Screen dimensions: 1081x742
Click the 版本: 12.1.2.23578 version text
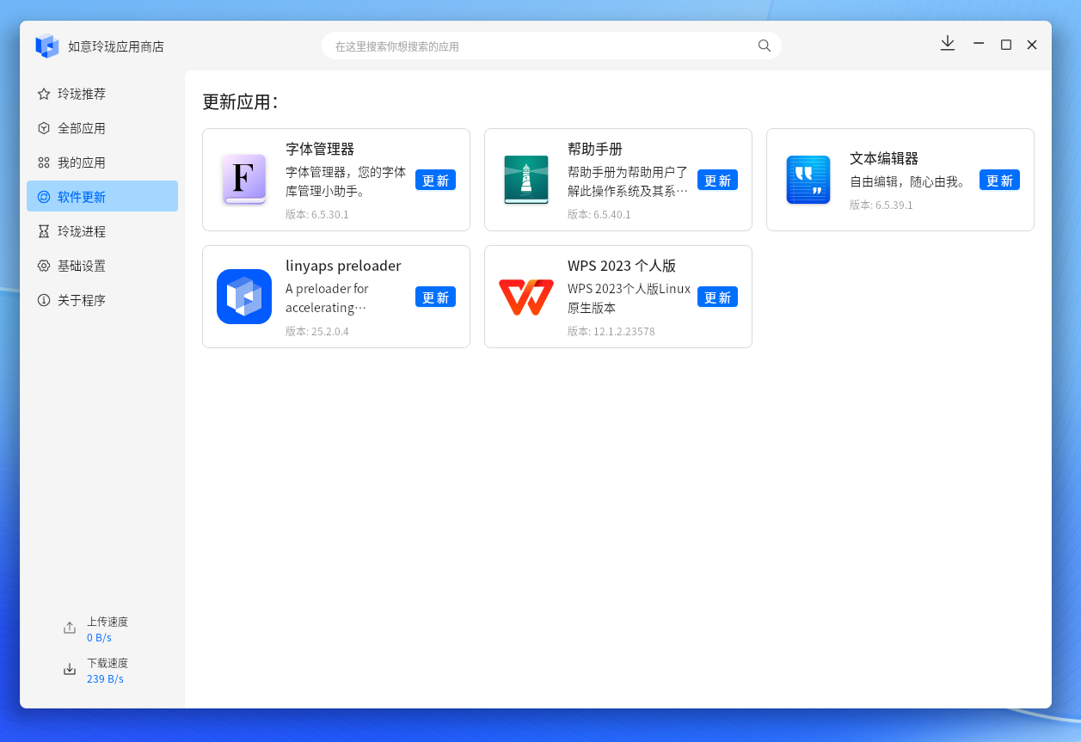pos(611,331)
